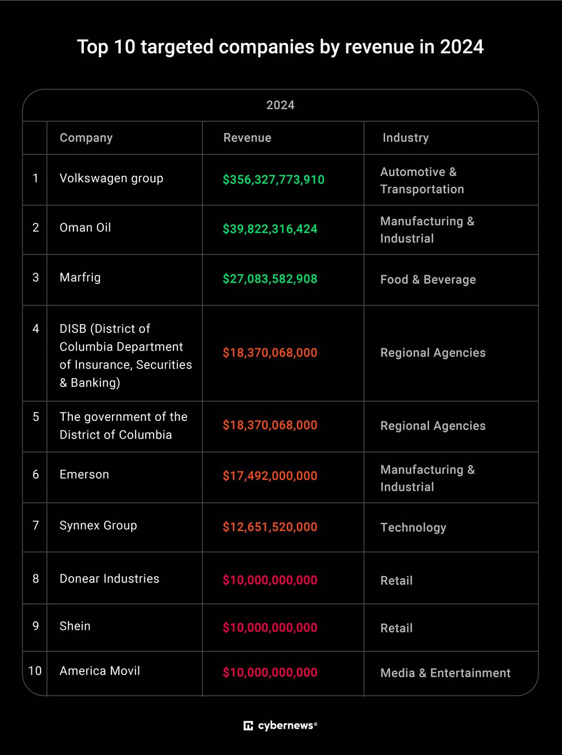This screenshot has height=755, width=562.
Task: Select the Industry column header
Action: pos(406,138)
